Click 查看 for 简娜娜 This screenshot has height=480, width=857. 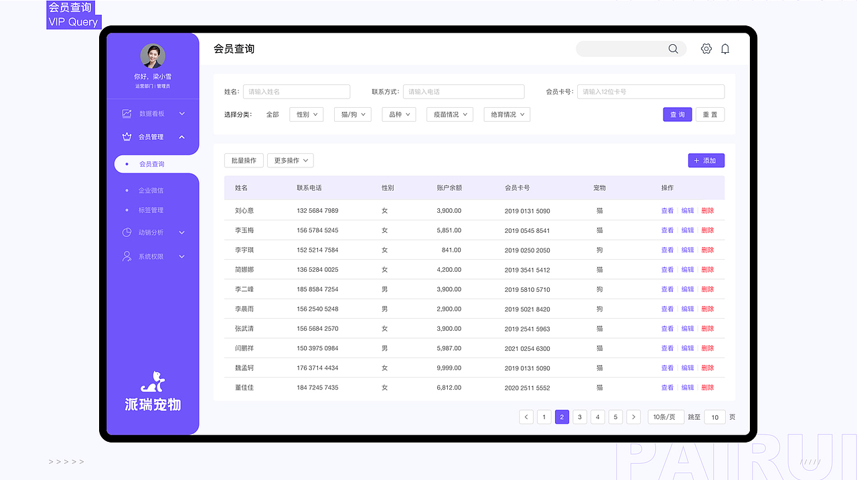[x=668, y=270]
